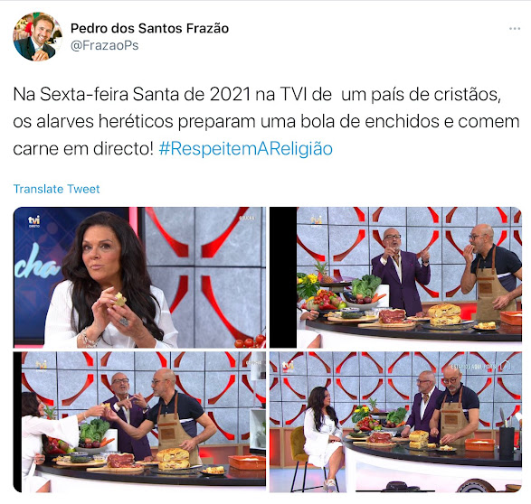Open the bottom-right photo with seated woman

[395, 422]
